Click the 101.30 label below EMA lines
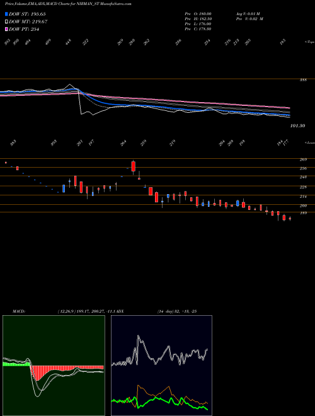This screenshot has width=315, height=416. point(297,126)
